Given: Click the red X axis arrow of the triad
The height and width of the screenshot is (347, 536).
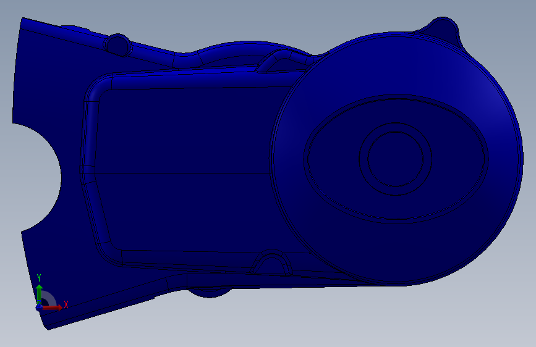Looking at the screenshot, I should [x=53, y=307].
